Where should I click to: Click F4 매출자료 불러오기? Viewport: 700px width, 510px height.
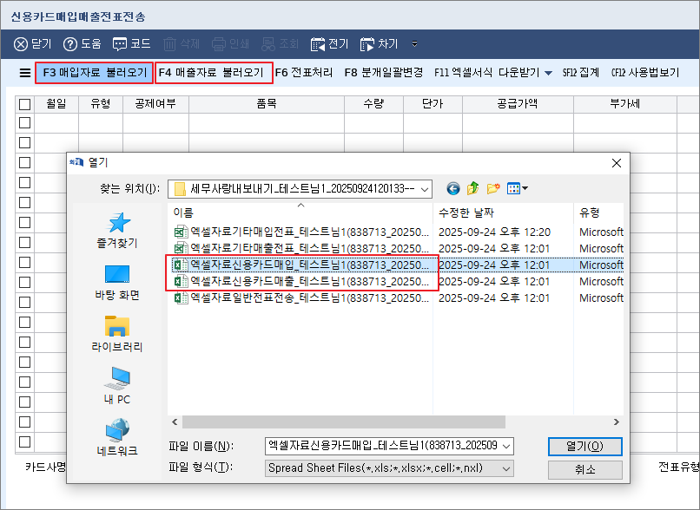[211, 73]
